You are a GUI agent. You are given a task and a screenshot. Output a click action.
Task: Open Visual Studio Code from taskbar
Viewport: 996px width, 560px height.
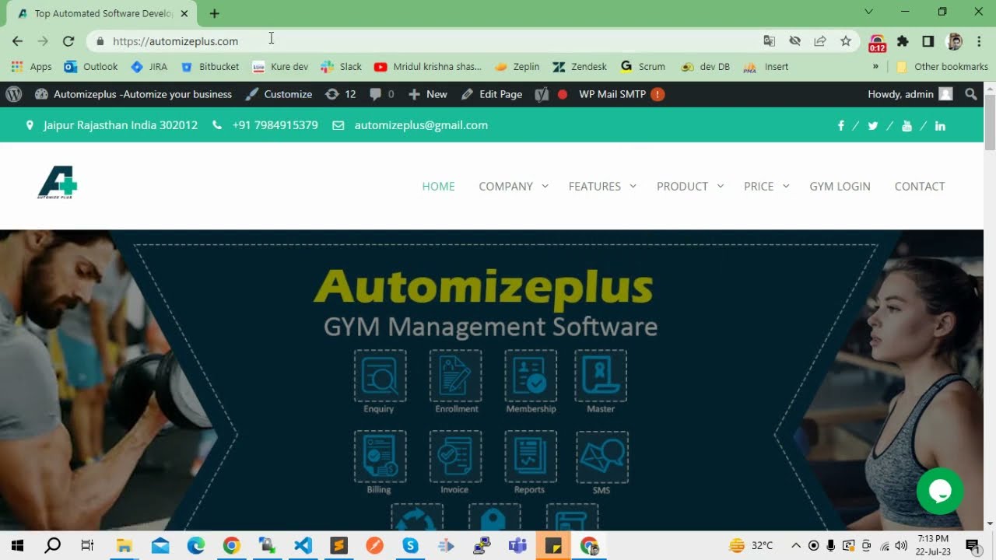pyautogui.click(x=303, y=546)
